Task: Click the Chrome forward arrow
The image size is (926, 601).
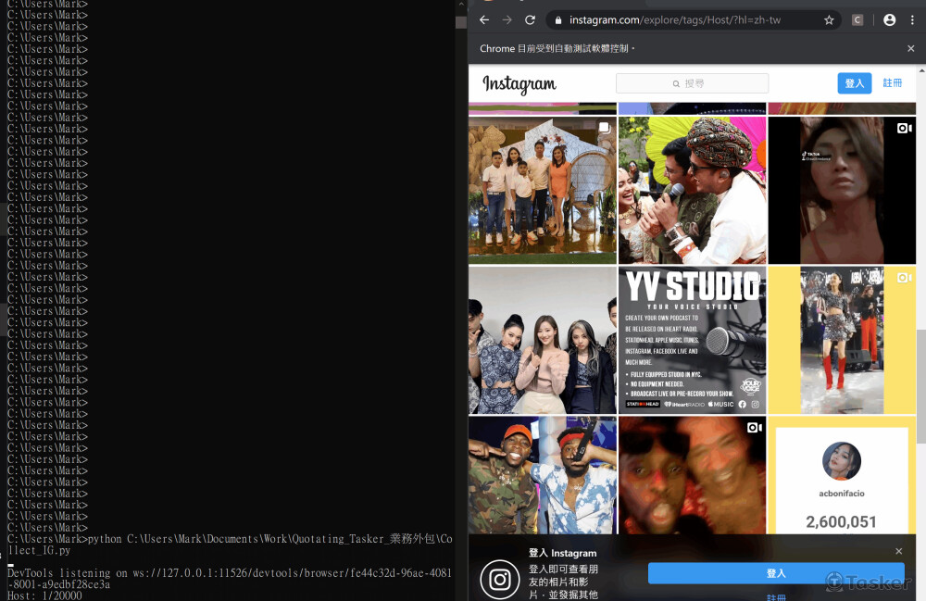Action: coord(507,20)
